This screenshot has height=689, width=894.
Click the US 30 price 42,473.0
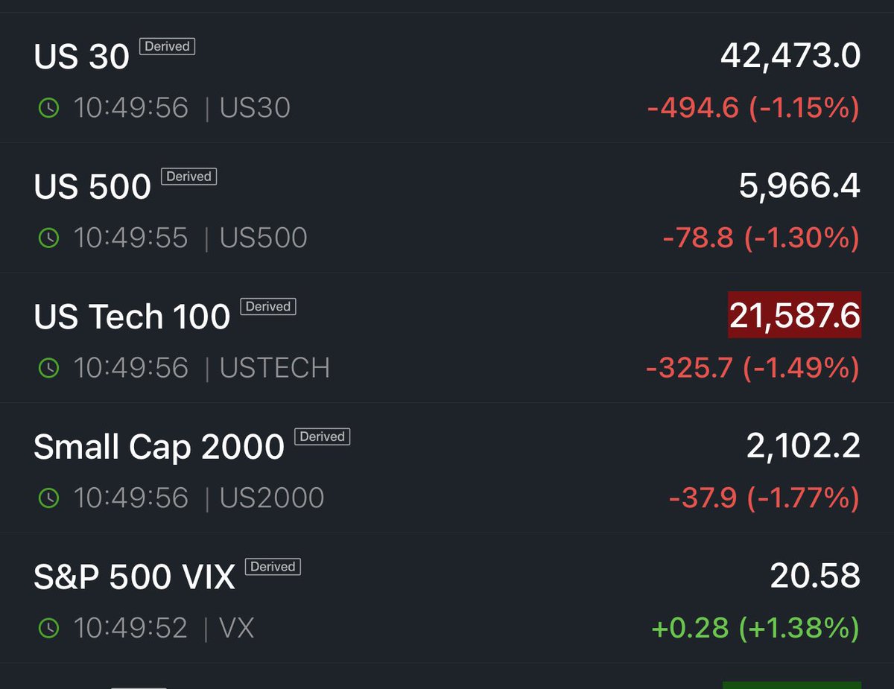click(x=790, y=56)
